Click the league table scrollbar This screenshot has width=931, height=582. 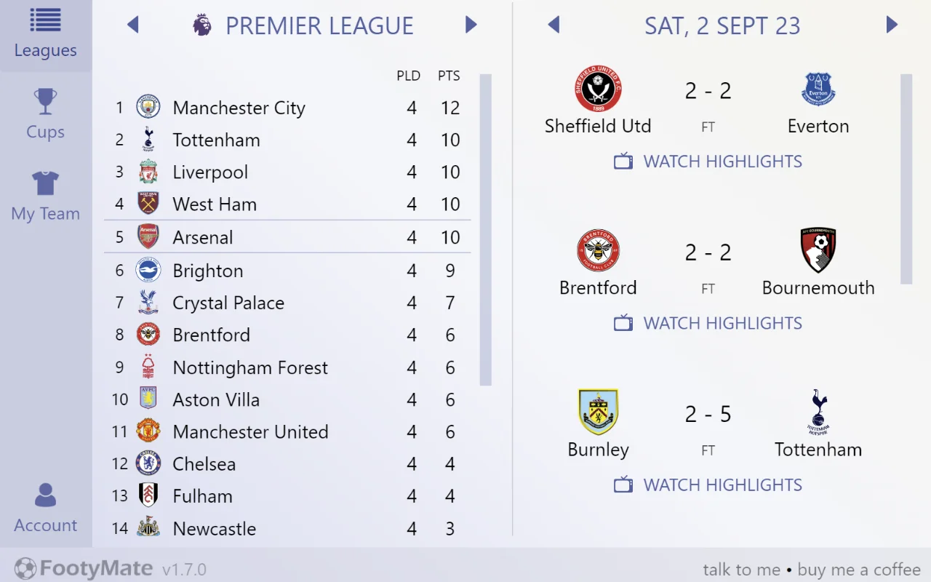pyautogui.click(x=486, y=229)
